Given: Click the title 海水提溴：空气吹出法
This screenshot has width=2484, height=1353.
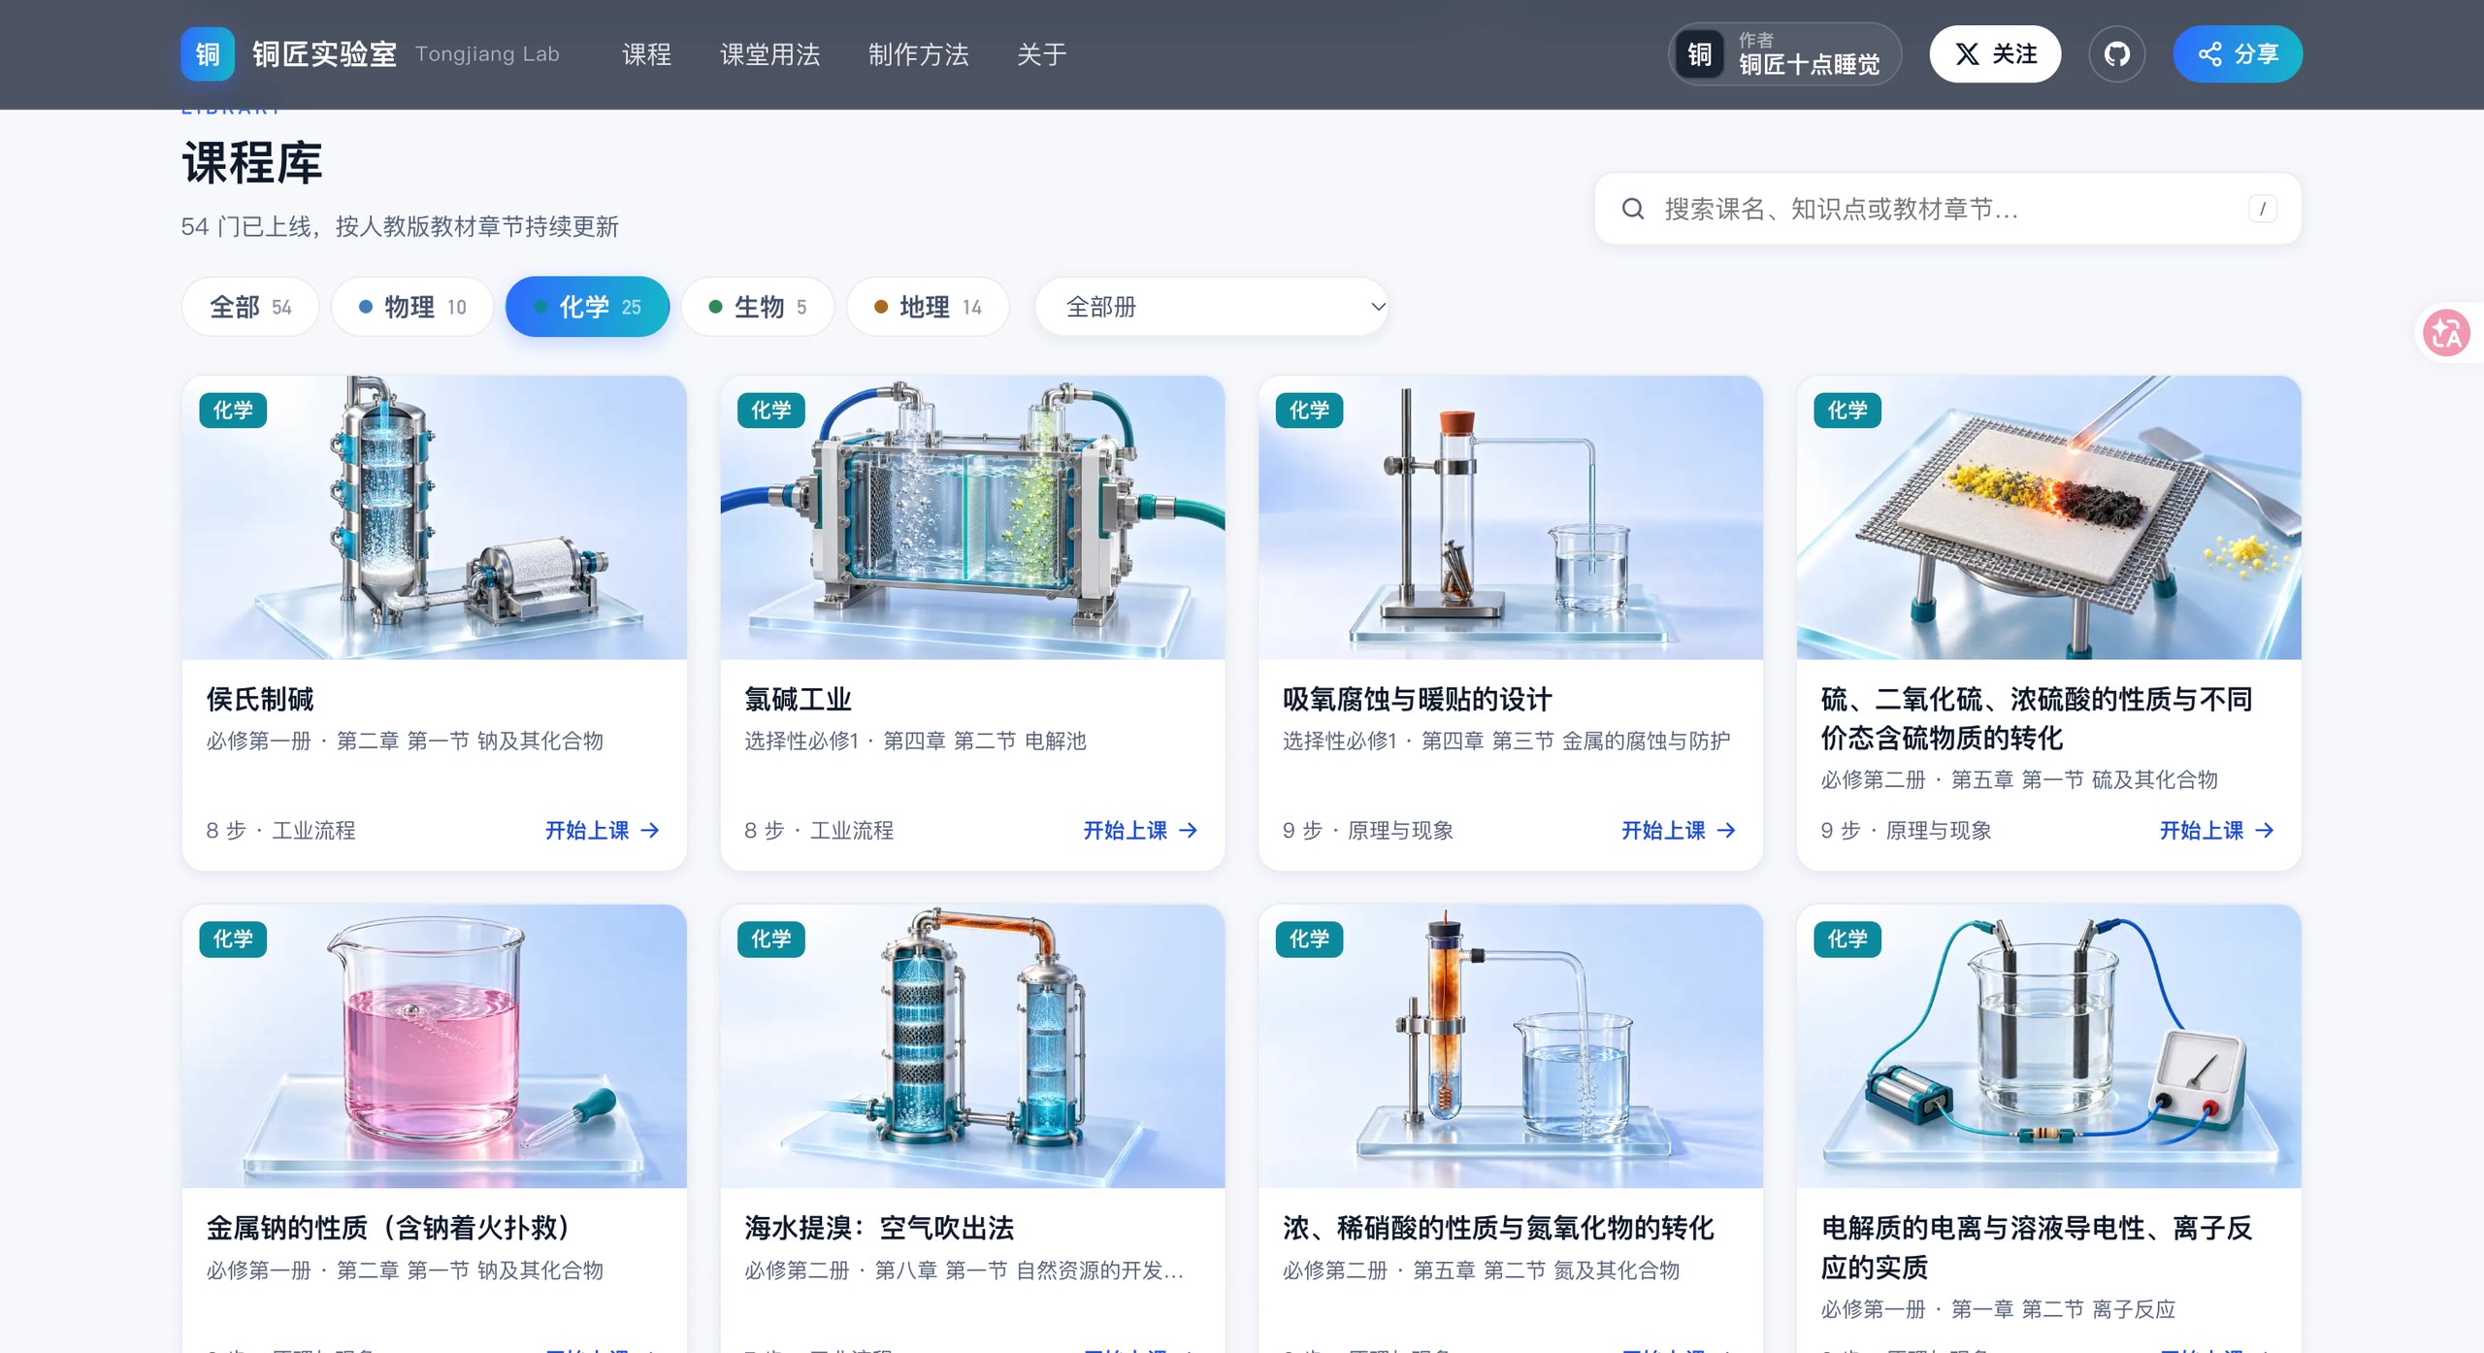Looking at the screenshot, I should pyautogui.click(x=879, y=1228).
